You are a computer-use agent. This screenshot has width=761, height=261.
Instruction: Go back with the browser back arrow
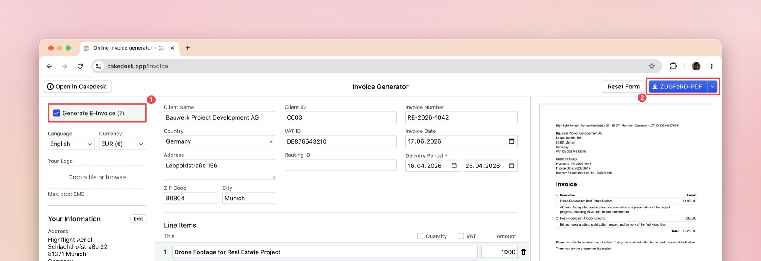tap(49, 66)
